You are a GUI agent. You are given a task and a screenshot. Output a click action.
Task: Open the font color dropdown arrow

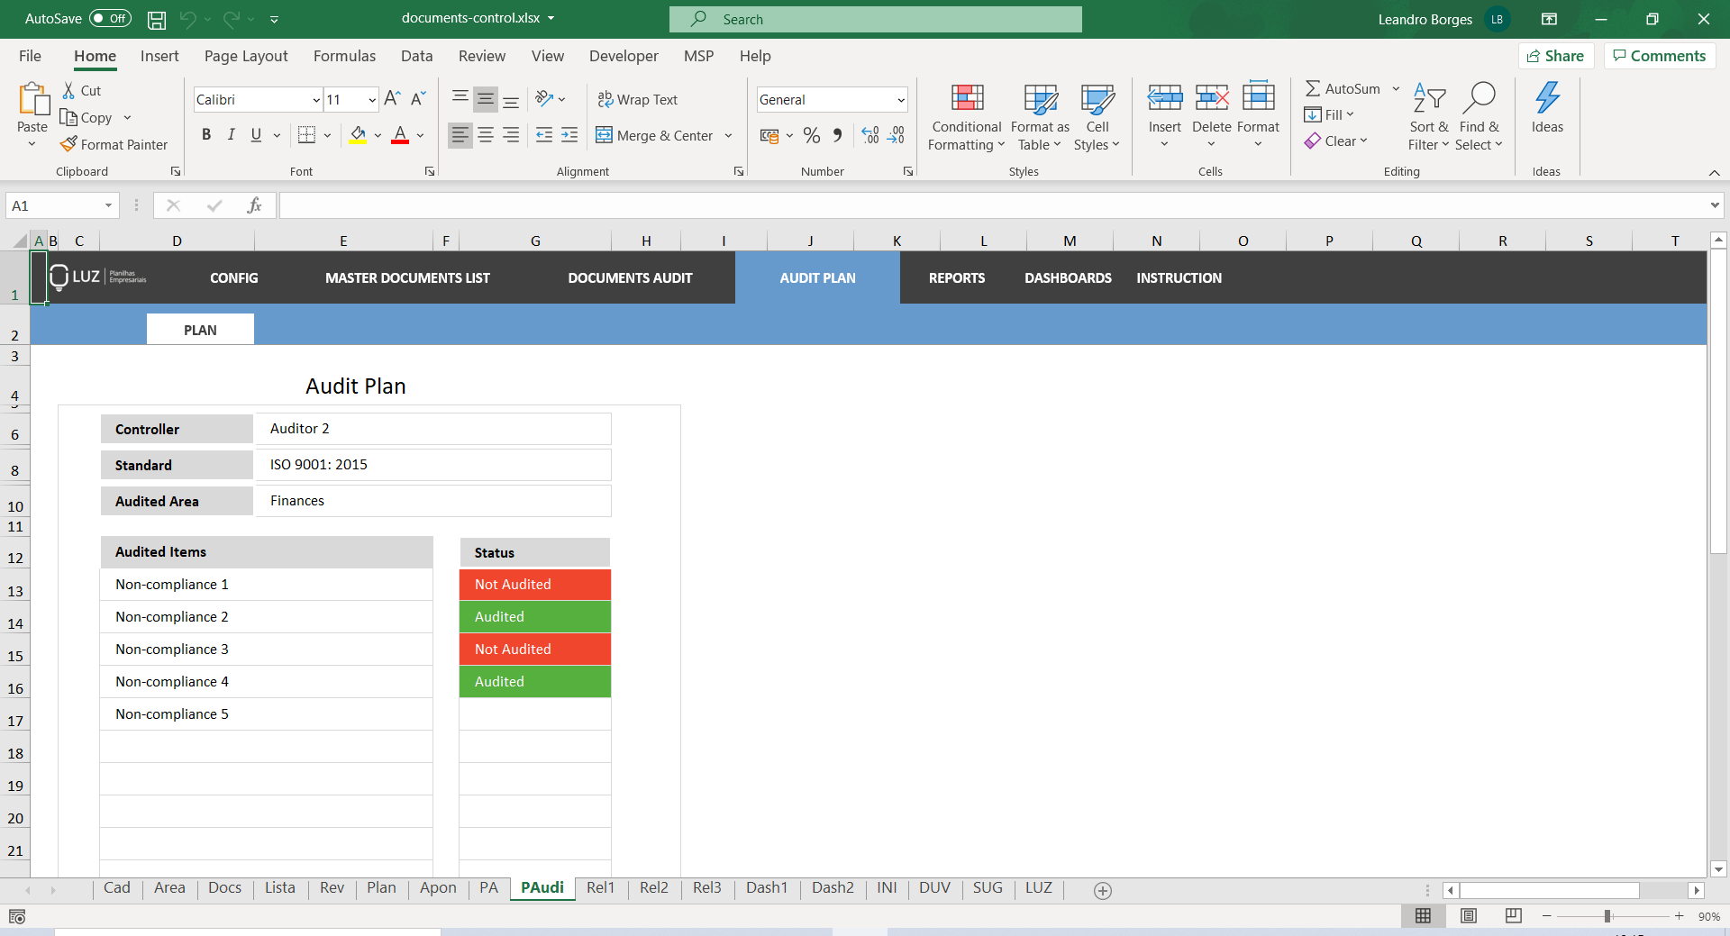[418, 135]
